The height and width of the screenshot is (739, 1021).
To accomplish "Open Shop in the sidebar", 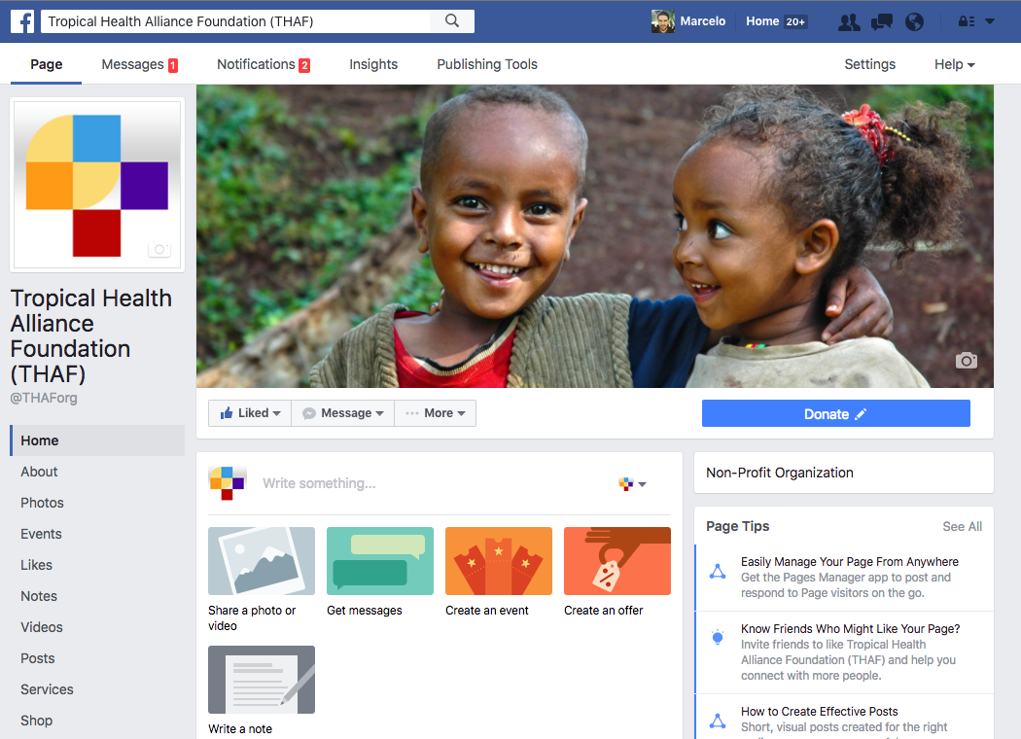I will tap(37, 721).
